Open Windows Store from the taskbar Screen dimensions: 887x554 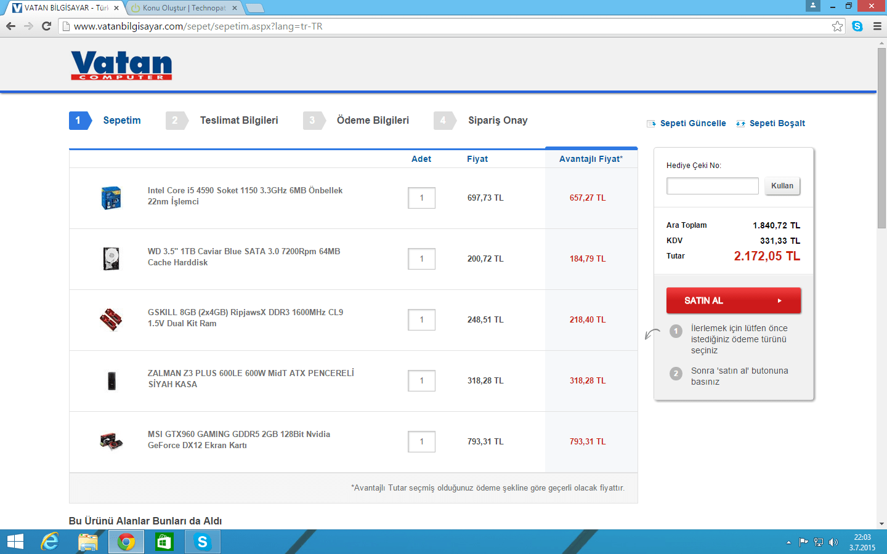tap(164, 542)
